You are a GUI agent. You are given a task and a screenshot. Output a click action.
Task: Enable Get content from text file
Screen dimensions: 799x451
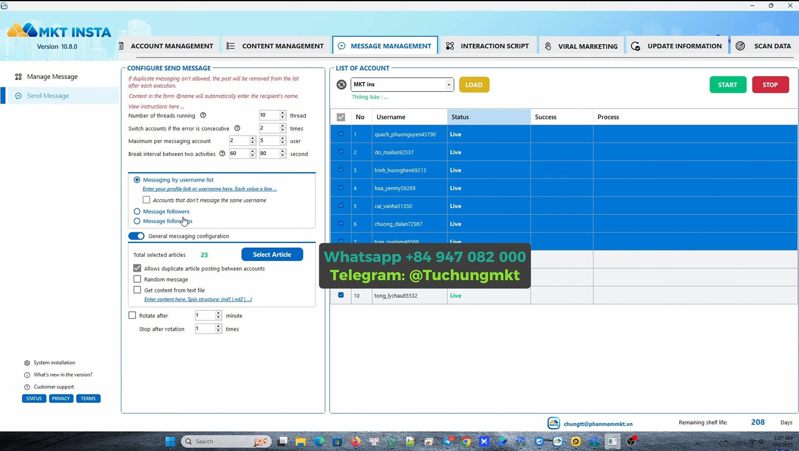[137, 290]
